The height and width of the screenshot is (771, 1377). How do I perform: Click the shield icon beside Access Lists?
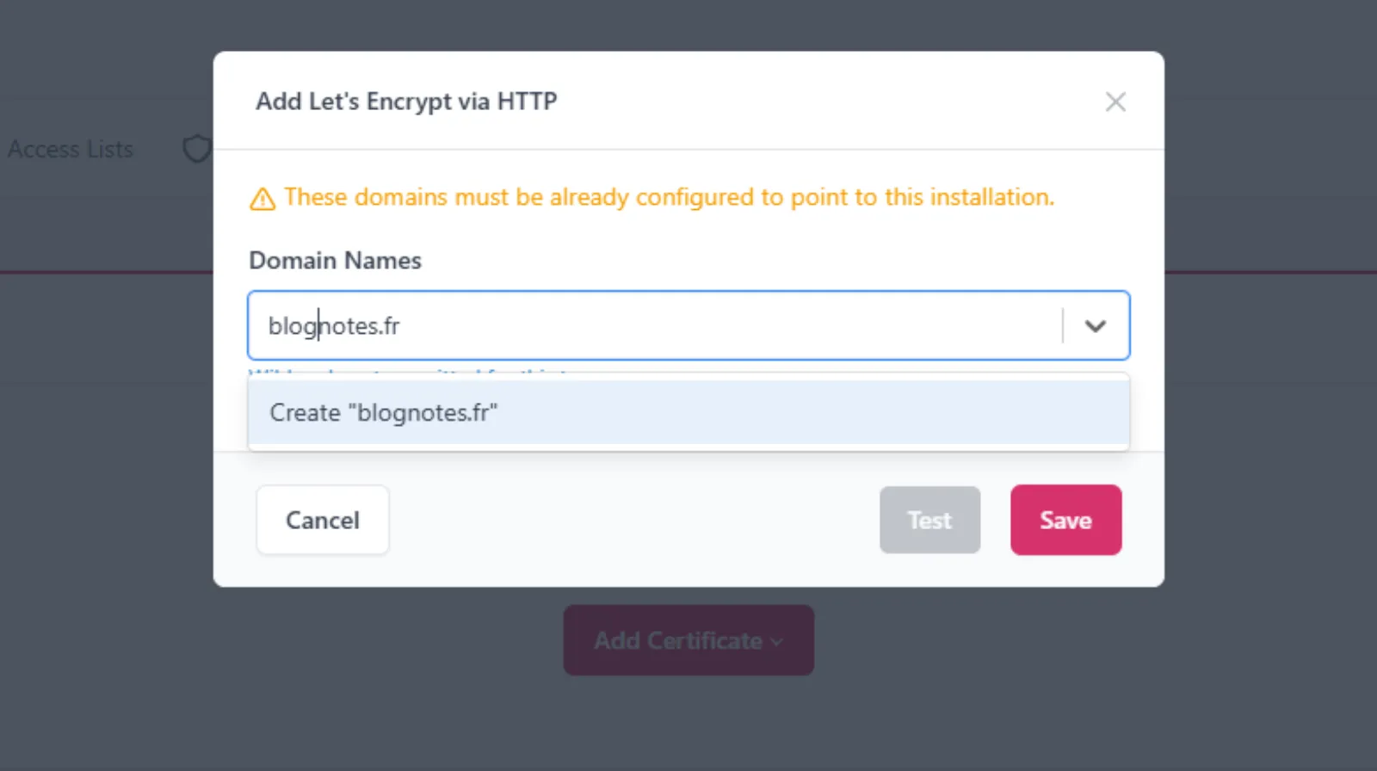click(x=197, y=148)
